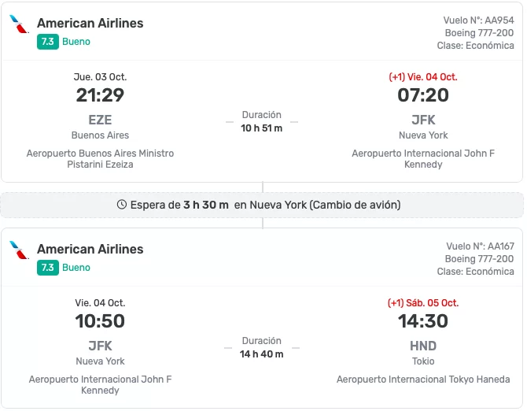Click Aeropuerto Internacional Tokyo Haneda name
This screenshot has height=411, width=527.
tap(423, 380)
